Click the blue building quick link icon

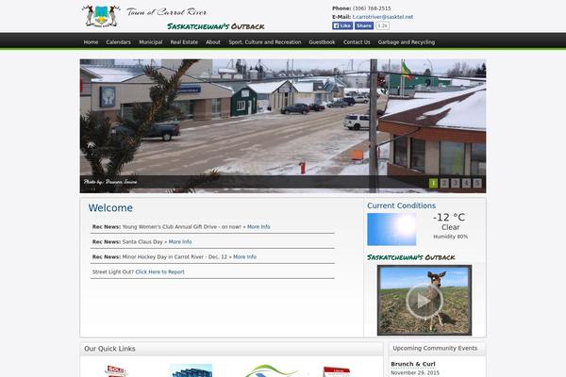(191, 370)
